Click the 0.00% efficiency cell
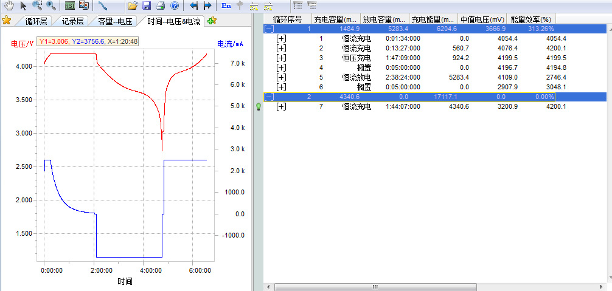Image resolution: width=612 pixels, height=291 pixels. 544,97
